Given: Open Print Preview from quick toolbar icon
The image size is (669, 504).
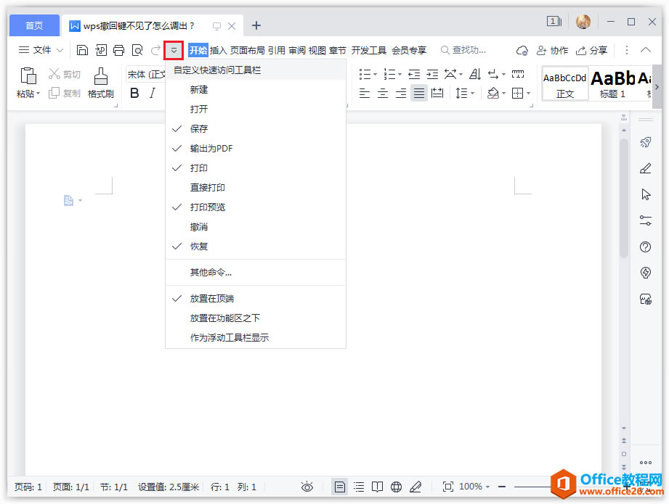Looking at the screenshot, I should (x=137, y=50).
